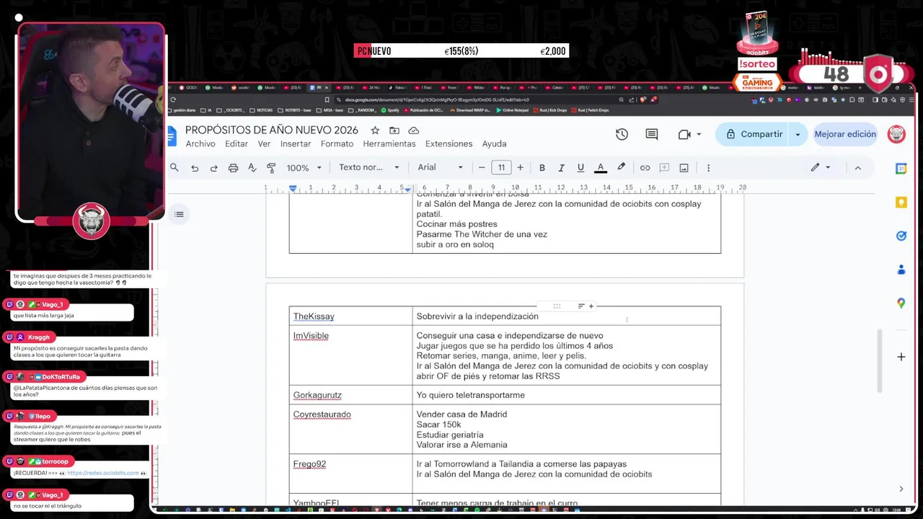The height and width of the screenshot is (519, 923).
Task: Click the cell 'Yo quiero teletransportarme'
Action: pos(470,395)
